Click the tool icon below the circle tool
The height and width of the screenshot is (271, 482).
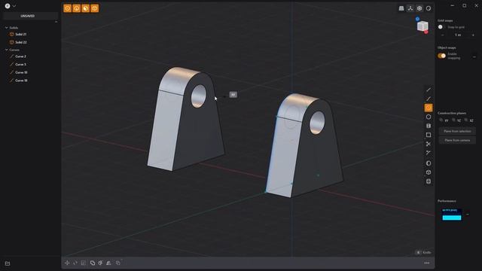pos(429,126)
